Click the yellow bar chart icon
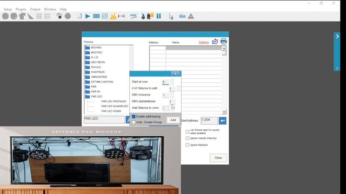 (x=113, y=16)
